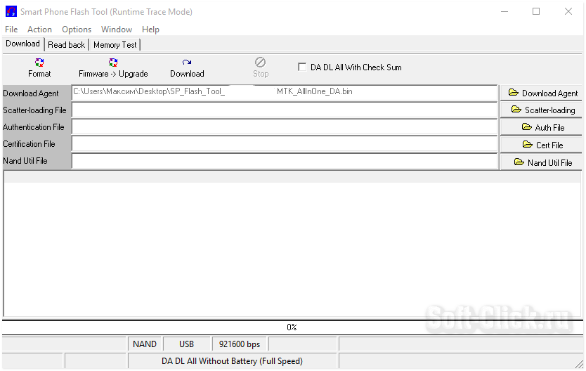Image resolution: width=586 pixels, height=371 pixels.
Task: Click the Download arrow icon
Action: tap(187, 63)
